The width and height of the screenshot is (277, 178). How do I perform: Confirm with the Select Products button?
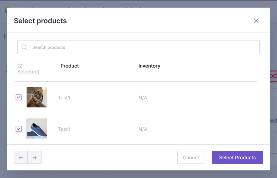(x=238, y=158)
